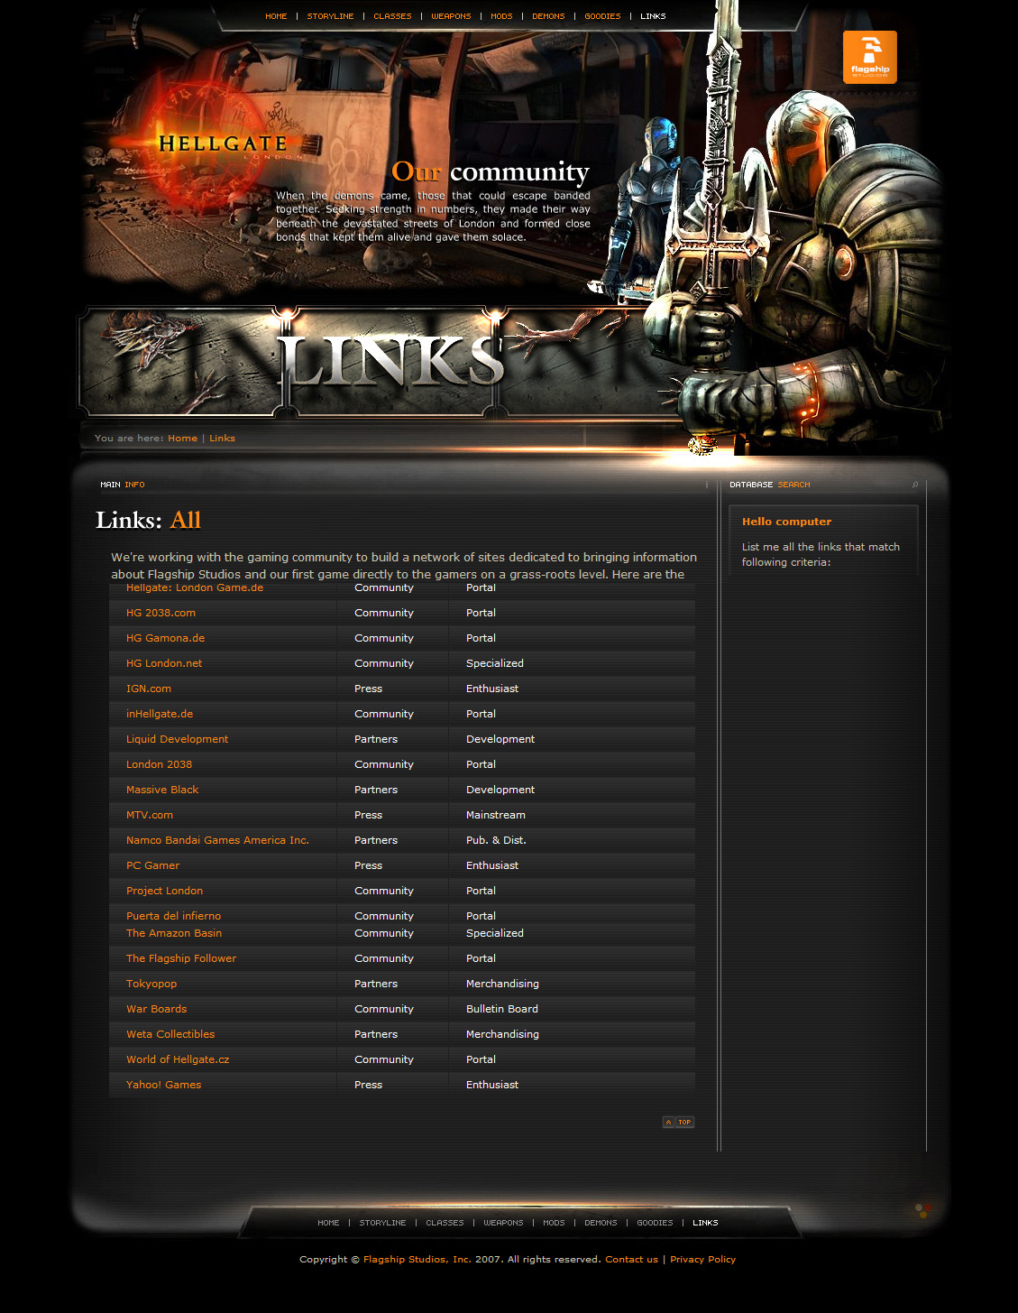Screen dimensions: 1018x1313
Task: Visit the Tokyopop link
Action: pos(151,984)
